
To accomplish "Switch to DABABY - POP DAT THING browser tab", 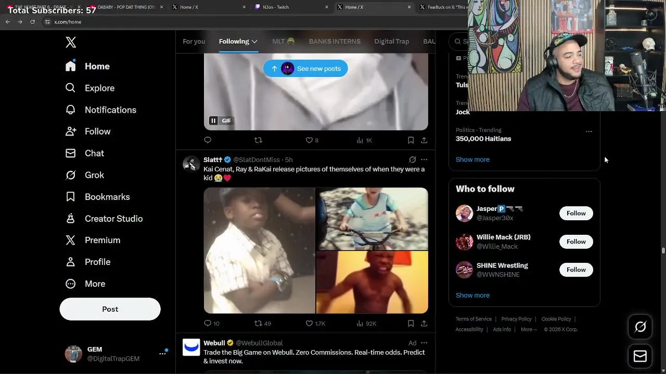I will pyautogui.click(x=125, y=7).
